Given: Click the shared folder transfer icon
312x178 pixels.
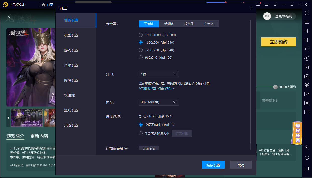Looking at the screenshot, I should [x=307, y=103].
